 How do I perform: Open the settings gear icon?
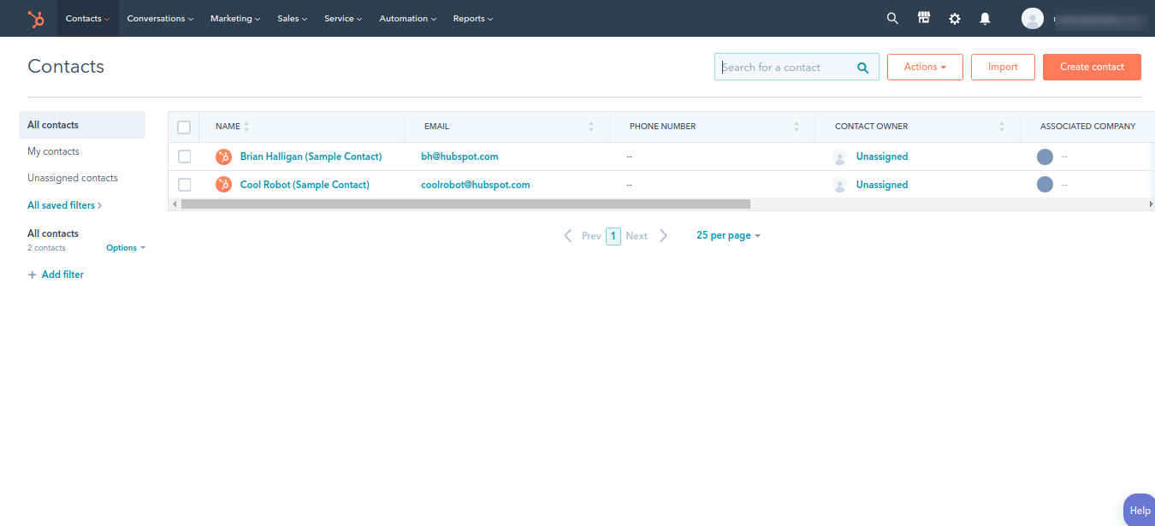(x=954, y=18)
